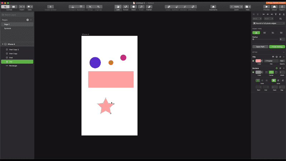This screenshot has height=161, width=286.
Task: Open the pink fill color swatch
Action: coord(258,61)
